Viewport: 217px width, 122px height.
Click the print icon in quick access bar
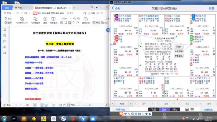pyautogui.click(x=26, y=13)
